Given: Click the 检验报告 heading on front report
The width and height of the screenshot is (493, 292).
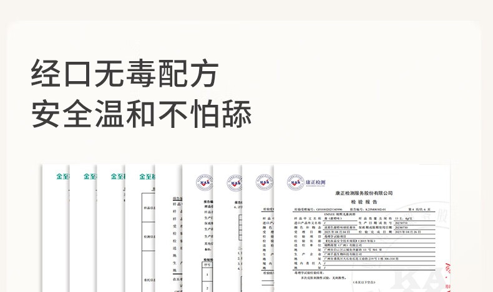Looking at the screenshot, I should point(364,202).
